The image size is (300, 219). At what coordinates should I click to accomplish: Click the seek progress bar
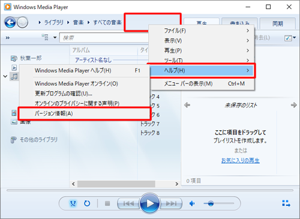pyautogui.click(x=150, y=190)
